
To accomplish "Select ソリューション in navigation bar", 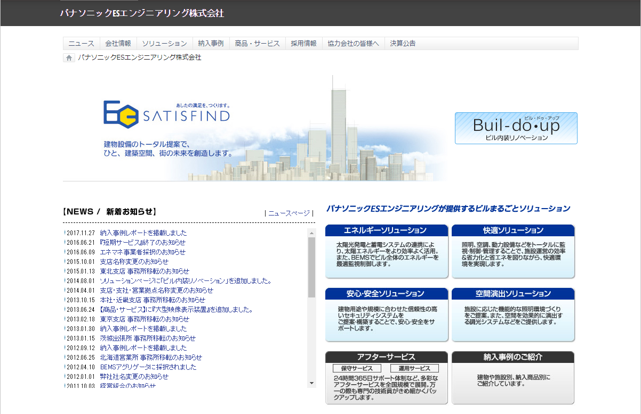I will pyautogui.click(x=164, y=44).
